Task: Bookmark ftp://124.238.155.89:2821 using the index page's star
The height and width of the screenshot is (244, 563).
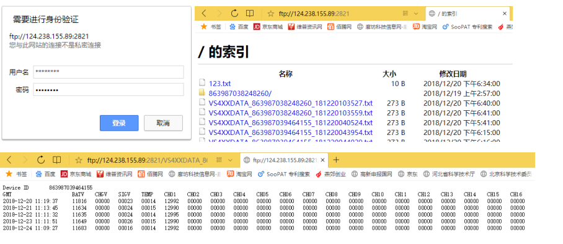Action: point(271,14)
